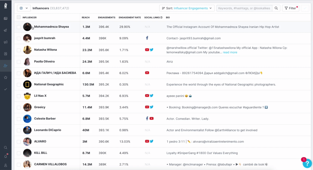
Task: Click the app logo in the sidebar
Action: point(6,6)
